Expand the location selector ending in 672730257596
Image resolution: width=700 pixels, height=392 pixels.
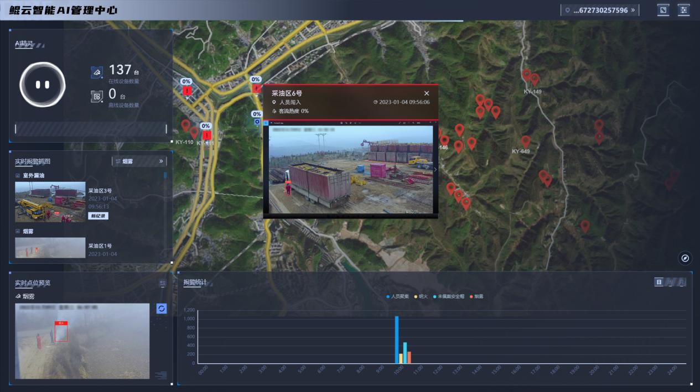click(x=600, y=10)
